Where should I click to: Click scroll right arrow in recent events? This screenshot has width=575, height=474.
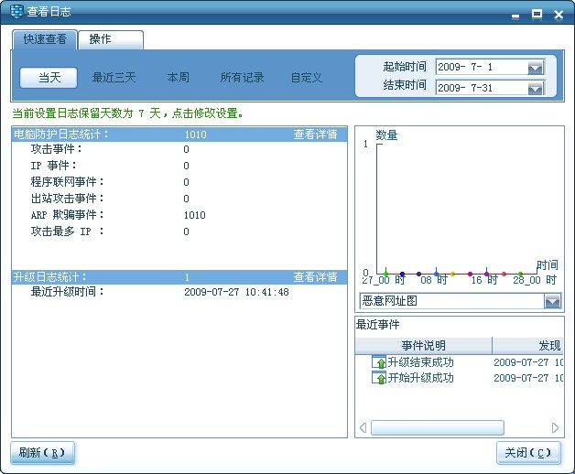(555, 428)
